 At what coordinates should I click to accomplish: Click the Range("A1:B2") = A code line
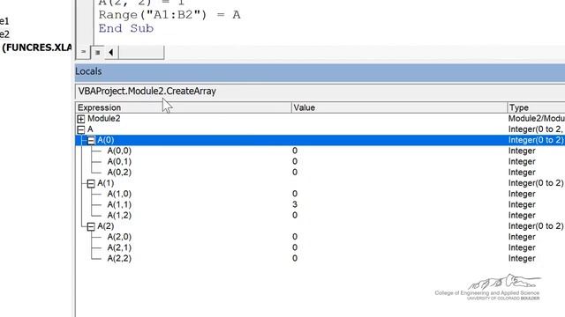pyautogui.click(x=169, y=15)
